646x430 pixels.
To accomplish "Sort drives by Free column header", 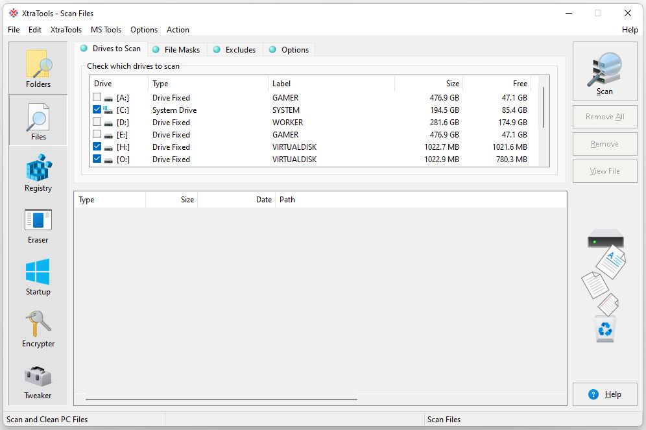I will pyautogui.click(x=497, y=84).
